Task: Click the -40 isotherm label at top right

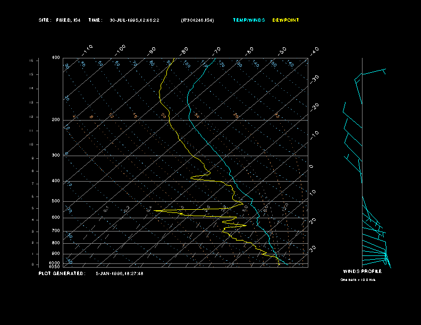Action: click(314, 51)
